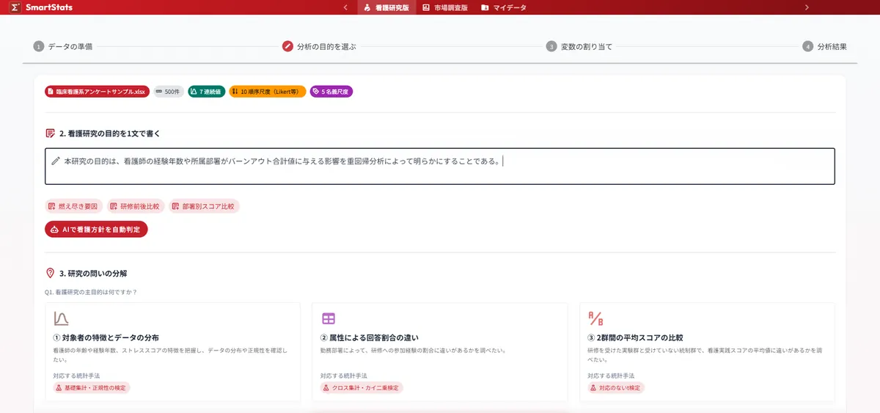Open the マイデータ tab

(x=504, y=7)
